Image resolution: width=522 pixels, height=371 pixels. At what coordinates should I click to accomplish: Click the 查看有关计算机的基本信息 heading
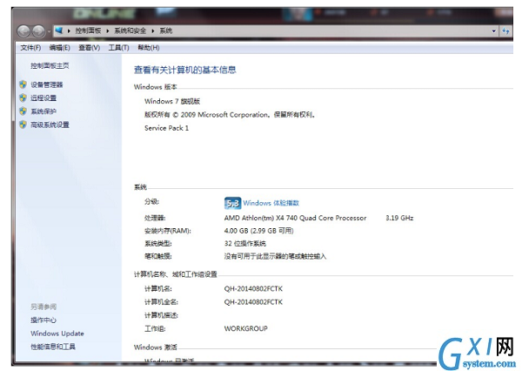[x=185, y=70]
